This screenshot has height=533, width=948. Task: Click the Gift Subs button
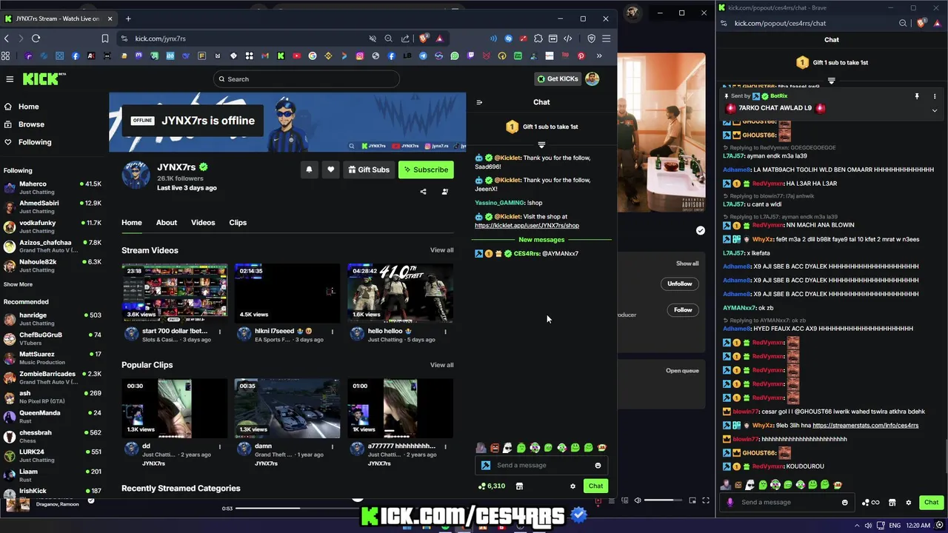coord(368,170)
